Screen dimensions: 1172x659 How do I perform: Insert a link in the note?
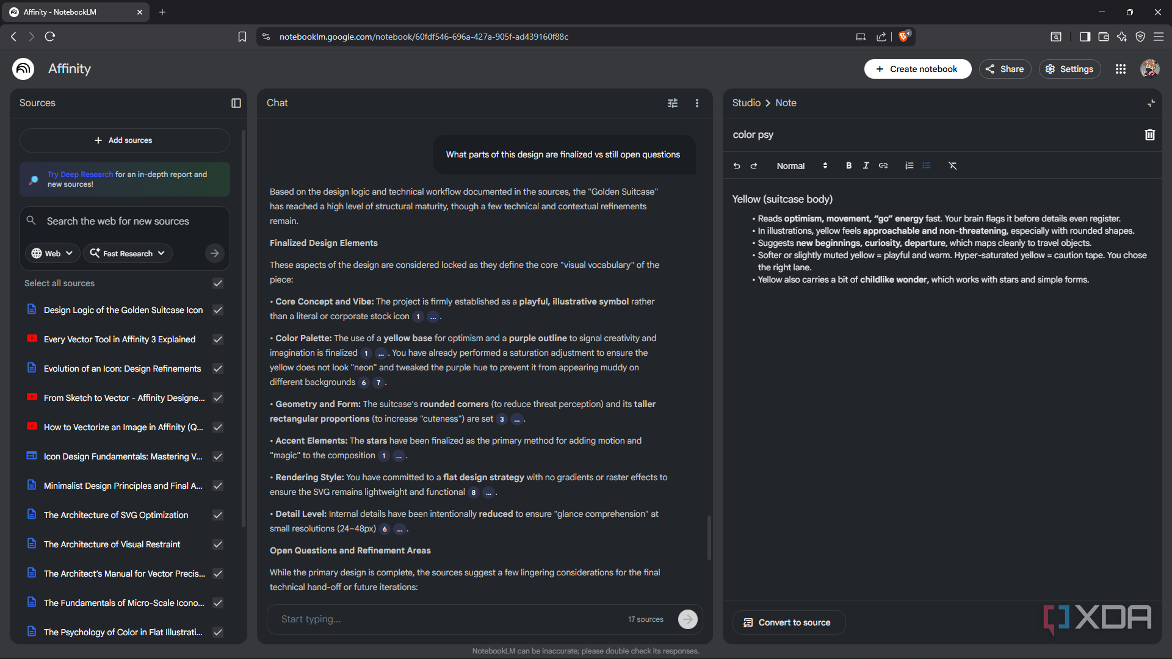(883, 166)
